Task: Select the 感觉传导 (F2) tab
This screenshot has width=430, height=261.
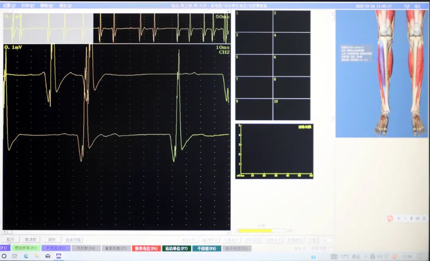Action: (25, 248)
